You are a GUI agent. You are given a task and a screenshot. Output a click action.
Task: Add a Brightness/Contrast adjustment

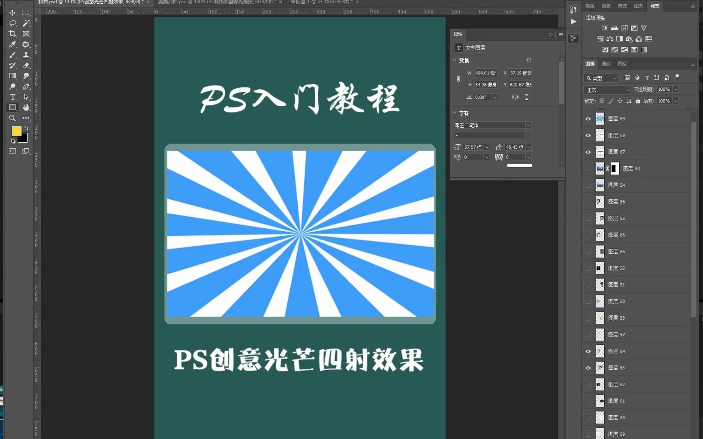coord(604,28)
